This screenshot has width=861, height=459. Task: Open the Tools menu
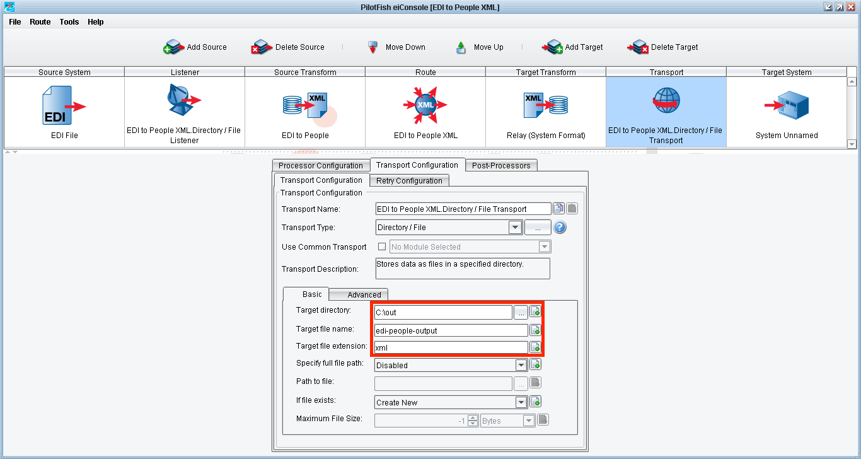click(x=69, y=22)
